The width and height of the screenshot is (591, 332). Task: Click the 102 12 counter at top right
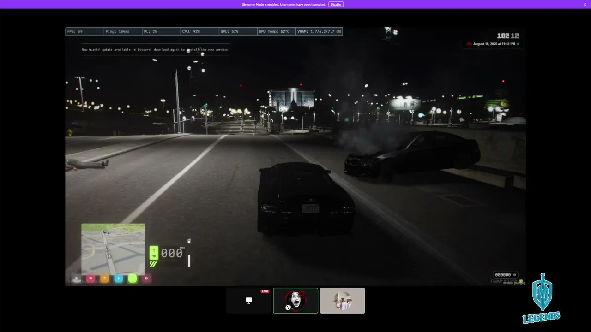click(508, 36)
